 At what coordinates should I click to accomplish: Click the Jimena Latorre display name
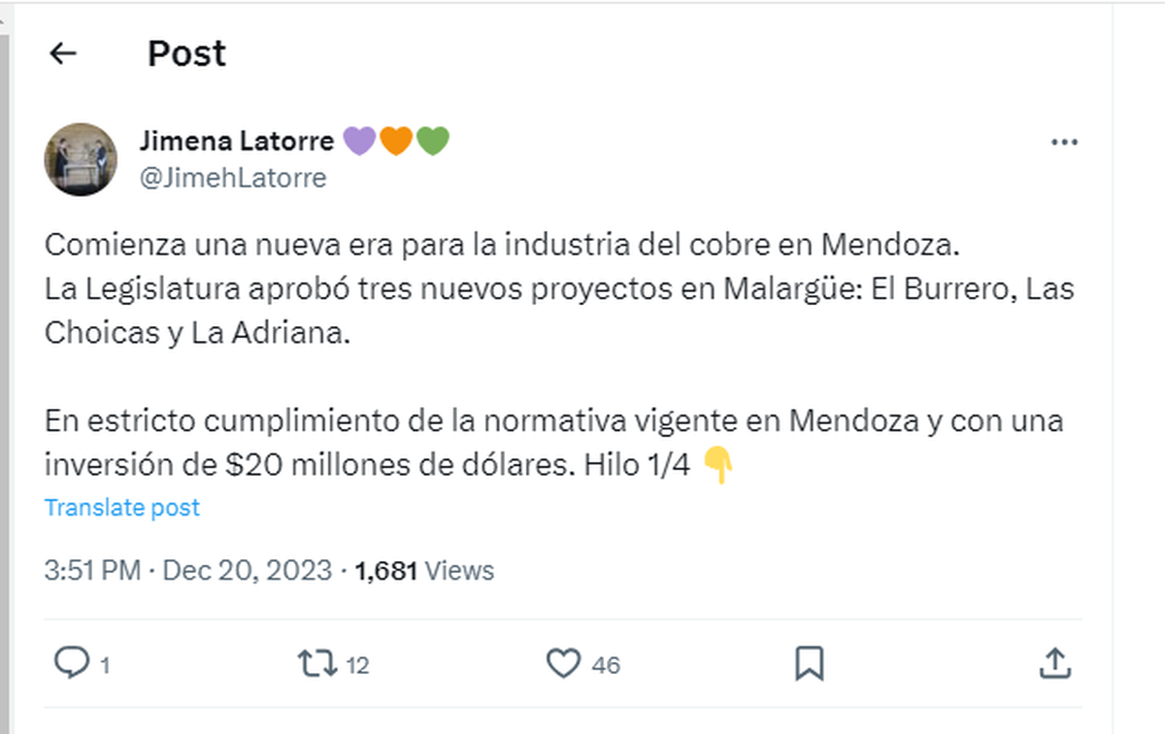(x=237, y=141)
